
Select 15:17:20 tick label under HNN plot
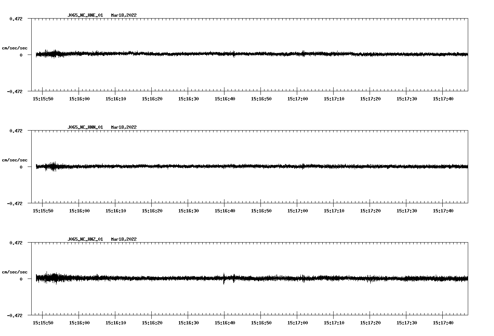point(370,211)
